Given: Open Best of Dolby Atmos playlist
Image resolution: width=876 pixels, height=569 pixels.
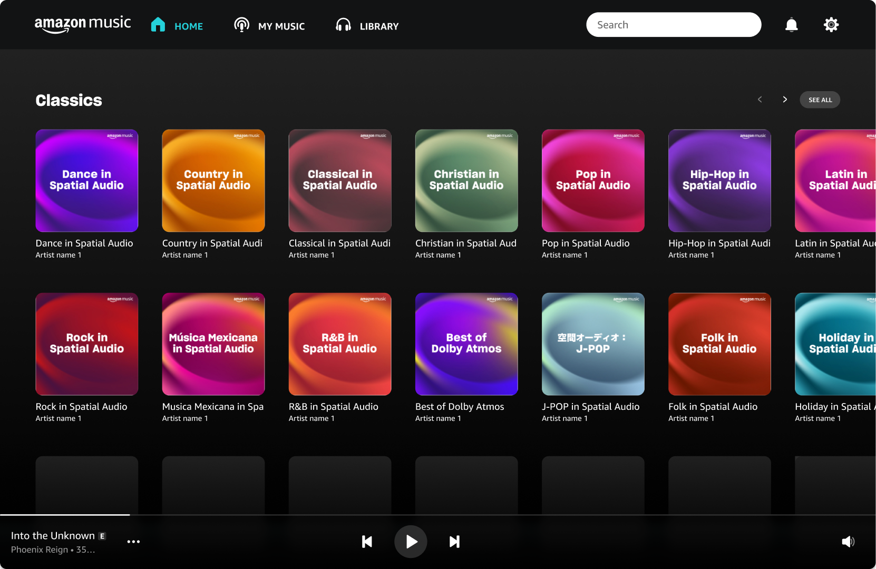Looking at the screenshot, I should pyautogui.click(x=466, y=344).
